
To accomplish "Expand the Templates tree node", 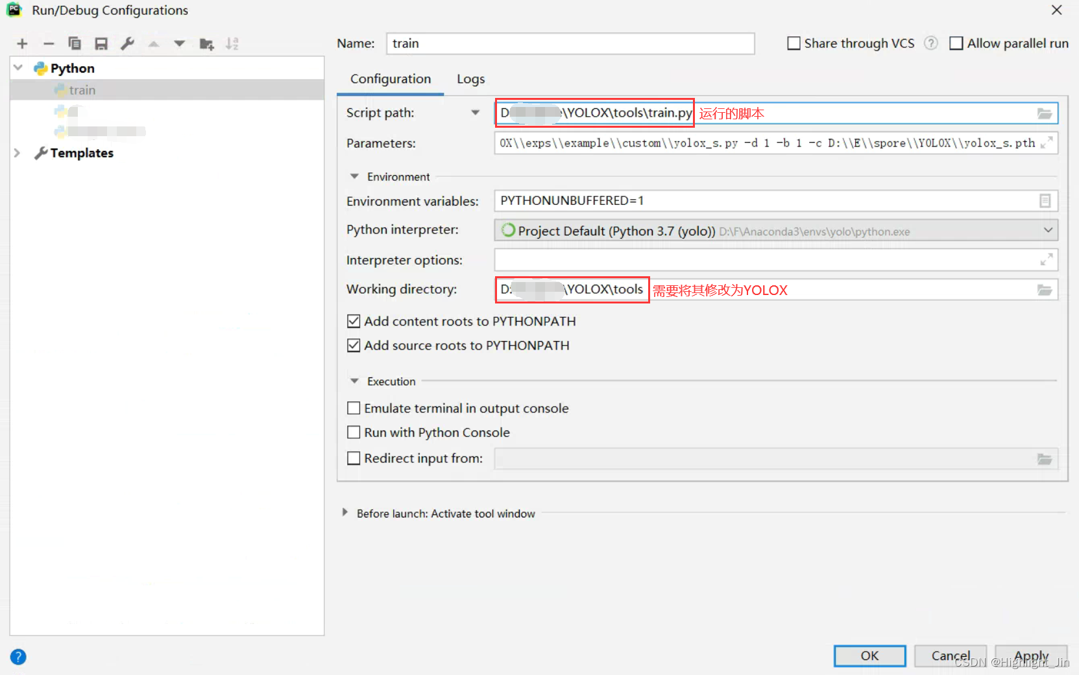I will (16, 153).
